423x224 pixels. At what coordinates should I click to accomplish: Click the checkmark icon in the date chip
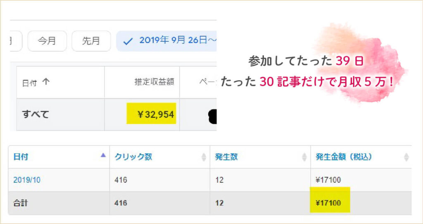128,41
